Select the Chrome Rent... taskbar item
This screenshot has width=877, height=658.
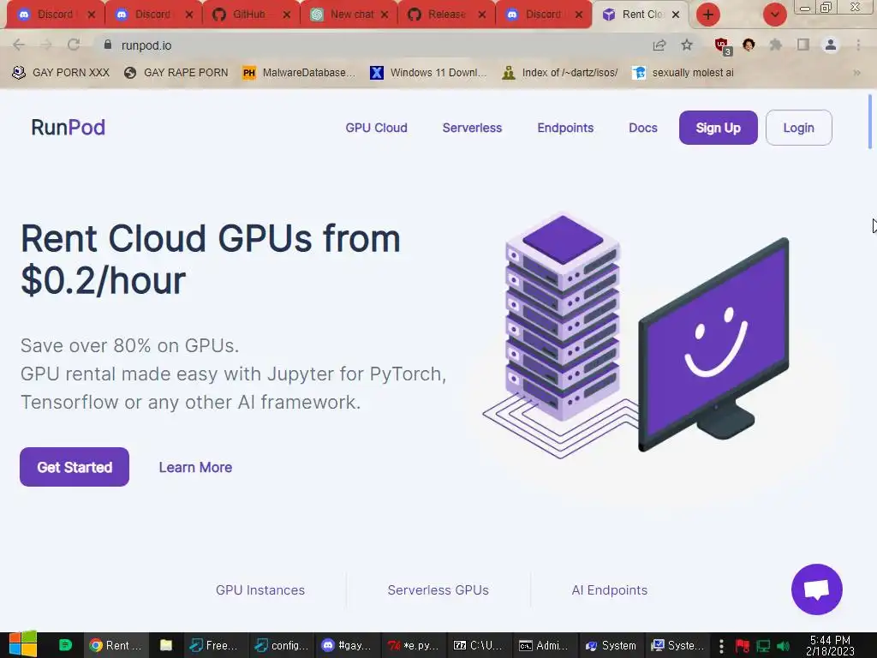tap(116, 645)
